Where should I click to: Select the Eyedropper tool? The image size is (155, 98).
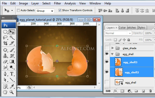[x=12, y=86]
